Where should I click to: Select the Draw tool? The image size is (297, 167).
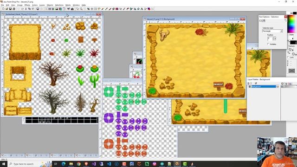[145, 9]
